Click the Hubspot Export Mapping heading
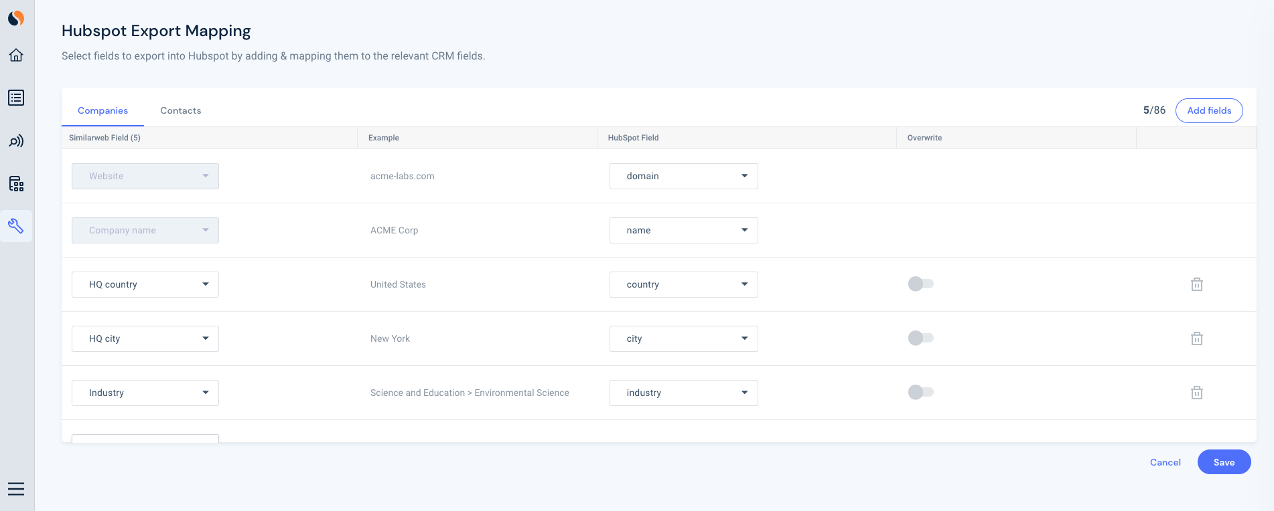This screenshot has width=1274, height=511. click(x=156, y=31)
